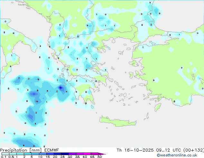Select the 5–10 mm legend color
Image resolution: width=204 pixels, height=158 pixels.
point(35,154)
